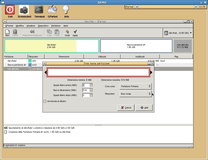Click the window menu button of the Crea nuova partizione dialog
The width and height of the screenshot is (208, 160).
point(44,64)
